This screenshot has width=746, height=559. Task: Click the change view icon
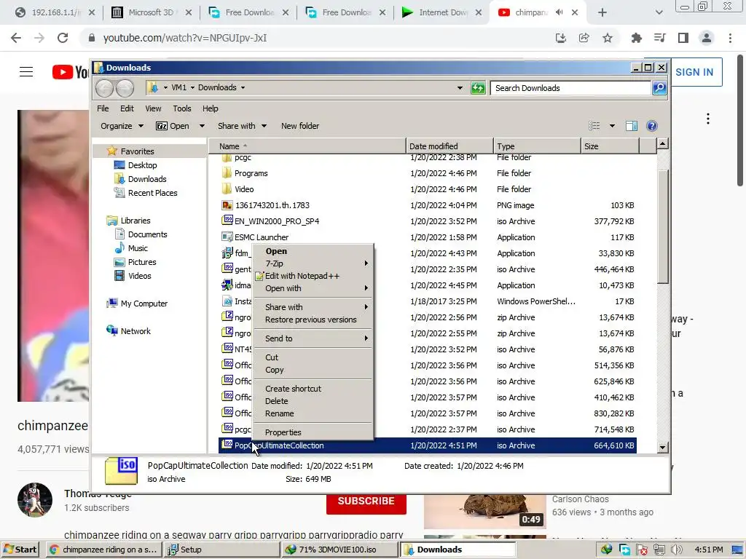594,126
